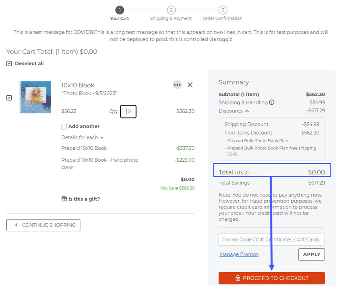Image resolution: width=340 pixels, height=286 pixels.
Task: Collapse the Discounts section
Action: [247, 111]
